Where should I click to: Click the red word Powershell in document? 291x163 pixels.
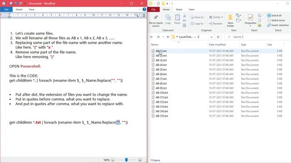(30, 67)
